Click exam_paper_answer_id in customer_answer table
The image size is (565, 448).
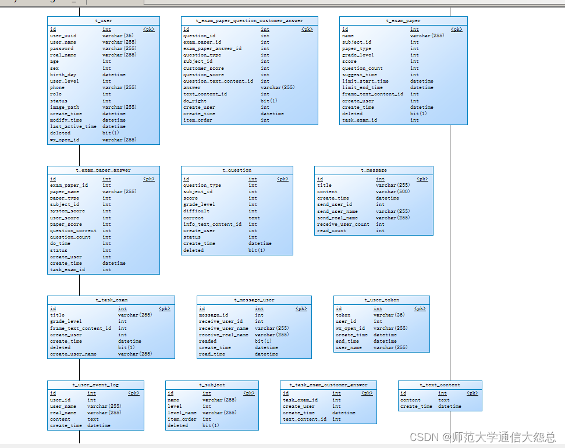(212, 49)
